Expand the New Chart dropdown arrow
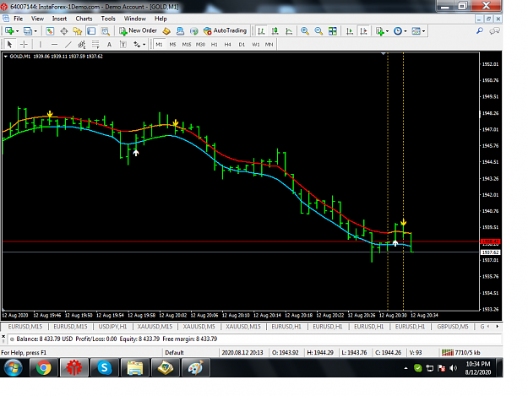Screen dimensions: 528x396 pyautogui.click(x=17, y=31)
